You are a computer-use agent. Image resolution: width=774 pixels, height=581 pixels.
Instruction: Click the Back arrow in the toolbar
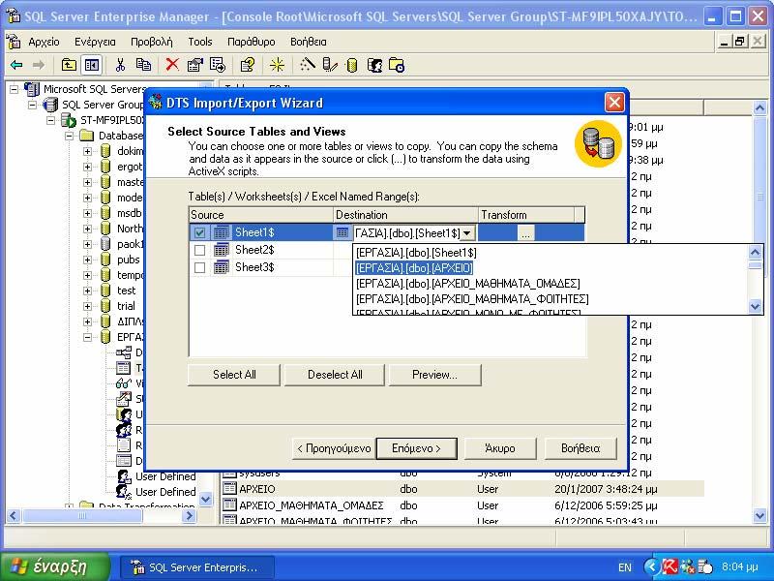(16, 65)
